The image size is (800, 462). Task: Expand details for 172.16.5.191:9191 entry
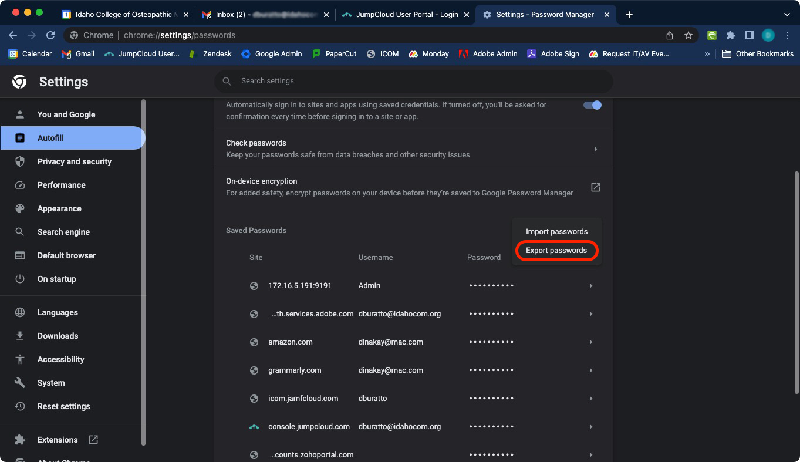[x=591, y=286]
